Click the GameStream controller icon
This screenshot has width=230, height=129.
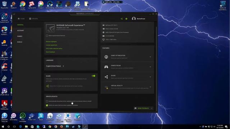click(x=106, y=67)
